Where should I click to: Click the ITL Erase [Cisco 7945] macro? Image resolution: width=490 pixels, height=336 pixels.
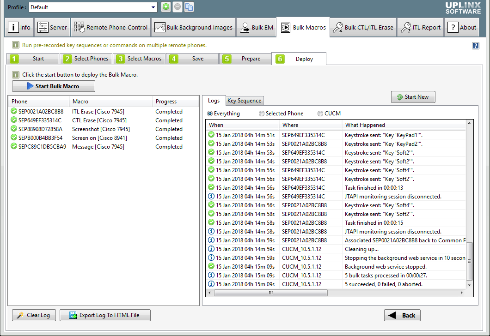tap(98, 112)
